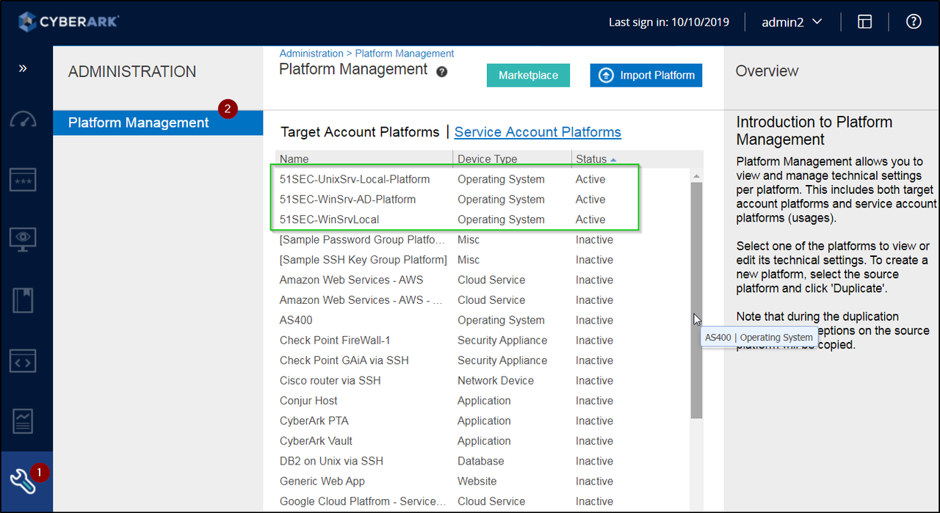This screenshot has height=513, width=940.
Task: Sort by the Device Type column header
Action: point(512,159)
